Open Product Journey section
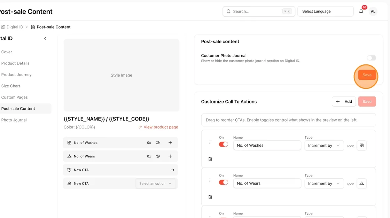This screenshot has height=218, width=390. (16, 75)
